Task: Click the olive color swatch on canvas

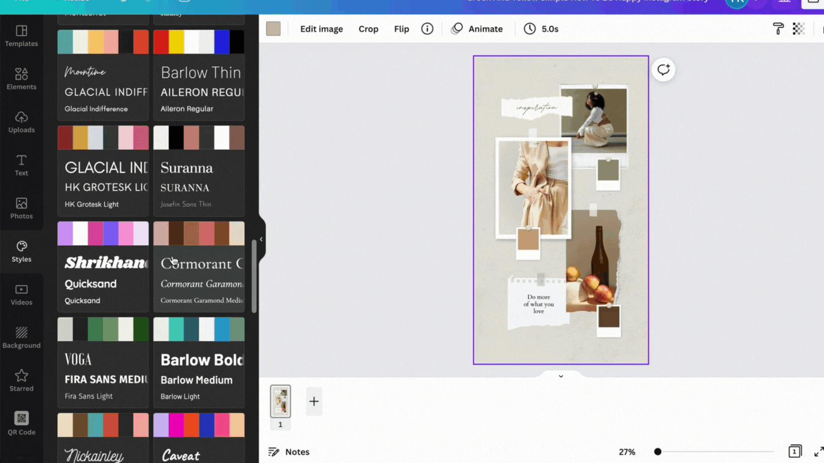Action: click(608, 170)
